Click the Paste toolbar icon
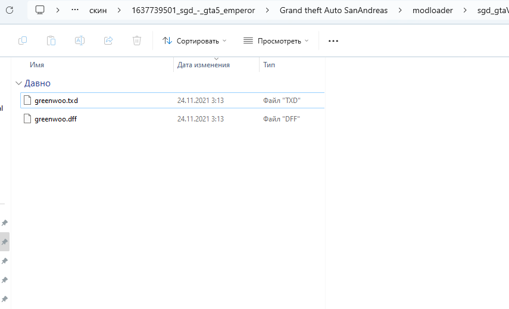Image resolution: width=509 pixels, height=309 pixels. 51,40
